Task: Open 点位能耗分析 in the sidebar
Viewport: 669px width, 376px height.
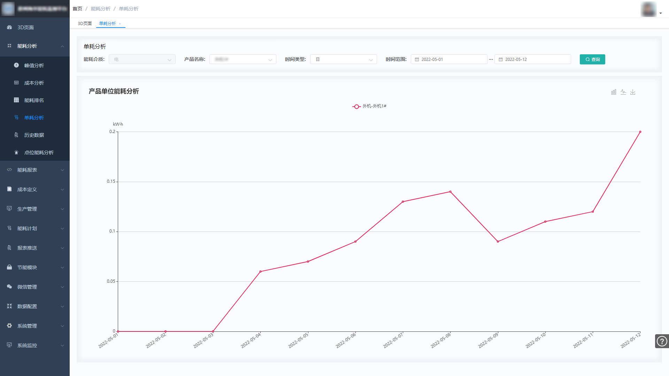Action: pos(39,152)
